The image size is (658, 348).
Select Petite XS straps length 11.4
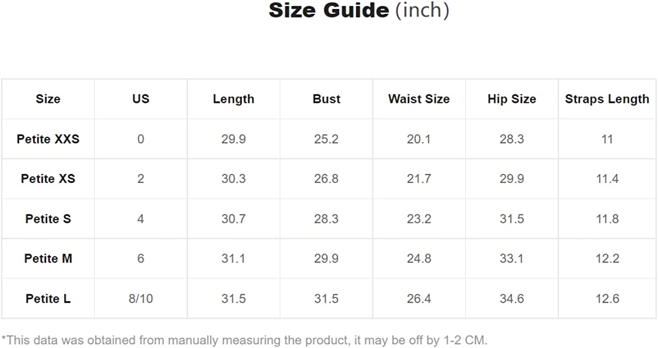point(607,179)
